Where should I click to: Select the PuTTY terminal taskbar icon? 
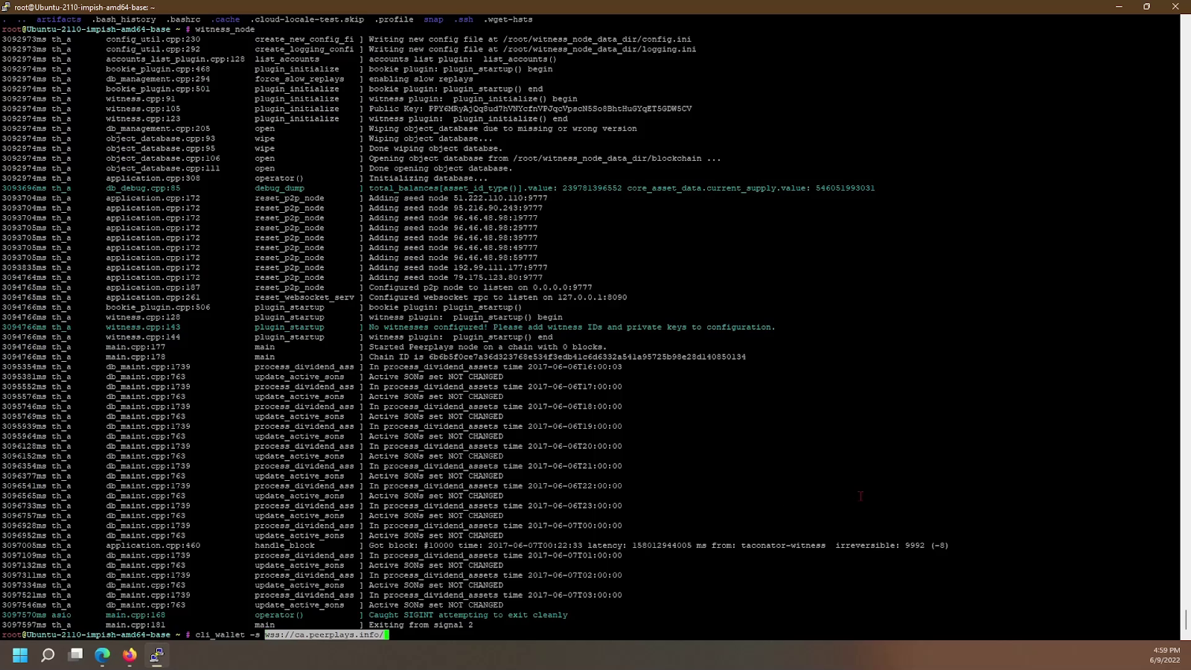pyautogui.click(x=157, y=655)
